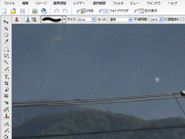The height and width of the screenshot is (139, 185).
Task: Select the Hand tool
Action: tap(6, 35)
